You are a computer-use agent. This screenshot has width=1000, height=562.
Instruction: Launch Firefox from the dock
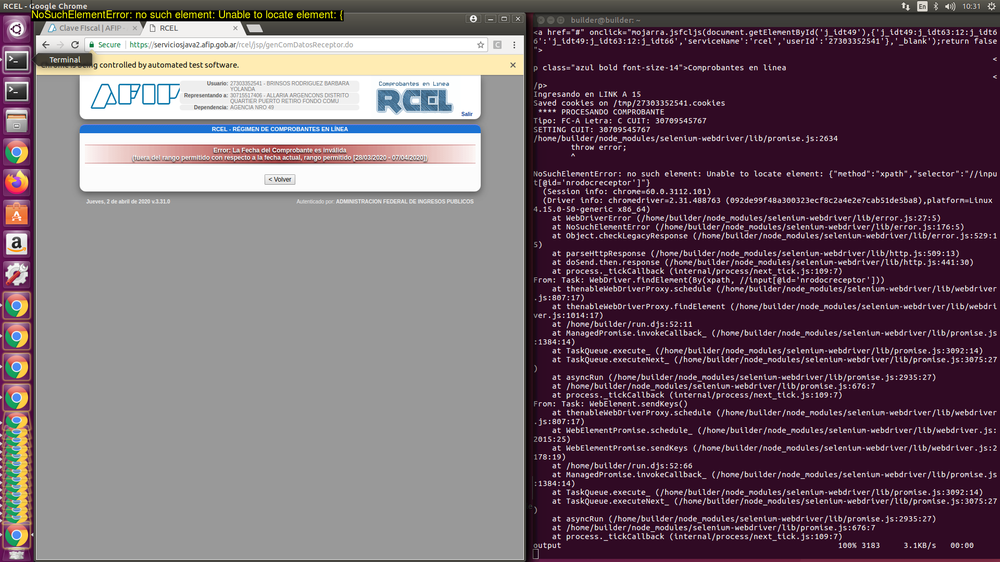(x=17, y=183)
